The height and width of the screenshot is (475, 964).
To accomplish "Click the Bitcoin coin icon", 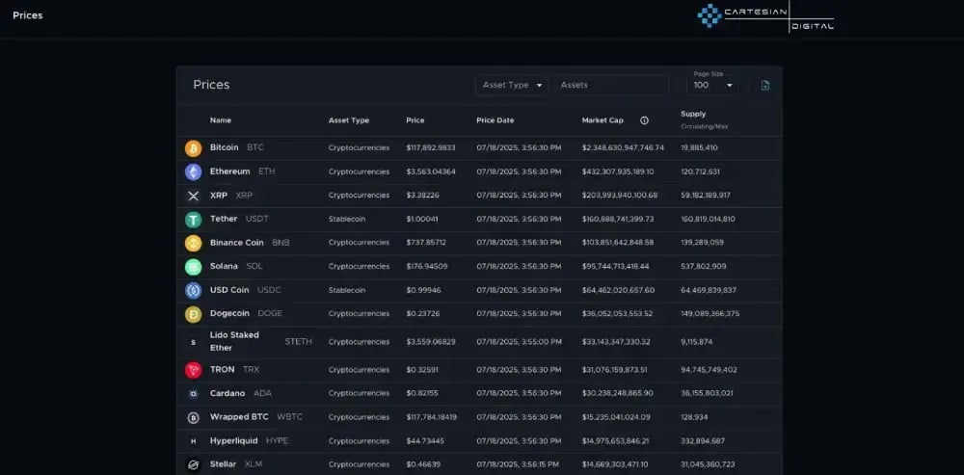I will click(x=193, y=148).
